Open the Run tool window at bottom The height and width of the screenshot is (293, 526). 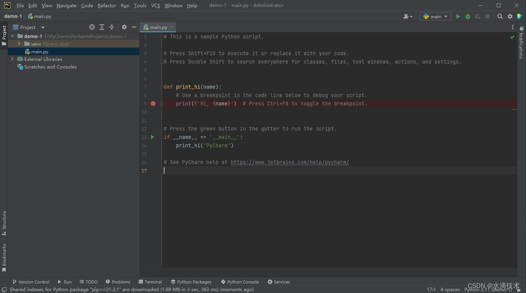point(65,282)
